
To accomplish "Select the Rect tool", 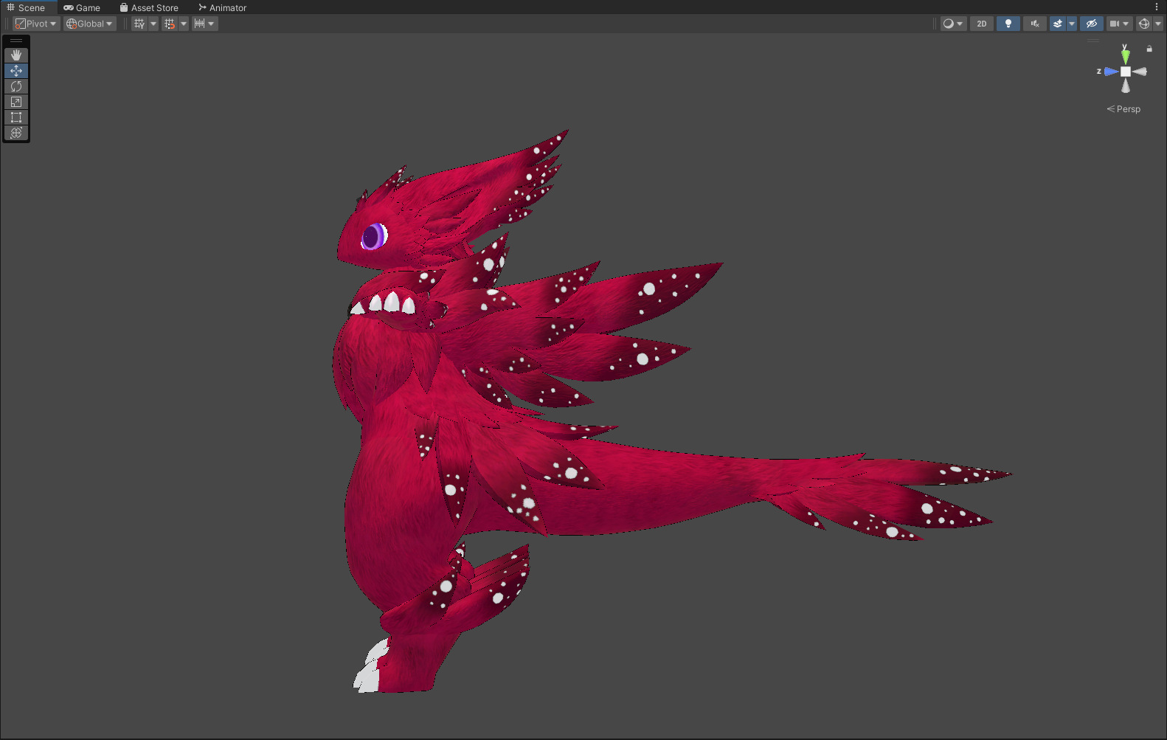I will click(x=16, y=117).
